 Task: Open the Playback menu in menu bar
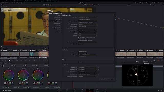pyautogui.click(x=36, y=1)
